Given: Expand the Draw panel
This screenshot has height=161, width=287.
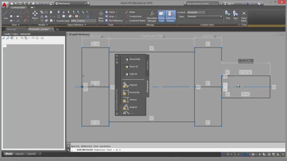Looking at the screenshot, I should click(x=16, y=25).
